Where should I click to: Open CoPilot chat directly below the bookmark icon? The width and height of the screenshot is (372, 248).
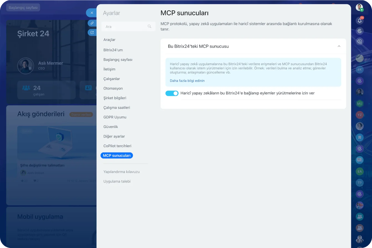(360, 149)
